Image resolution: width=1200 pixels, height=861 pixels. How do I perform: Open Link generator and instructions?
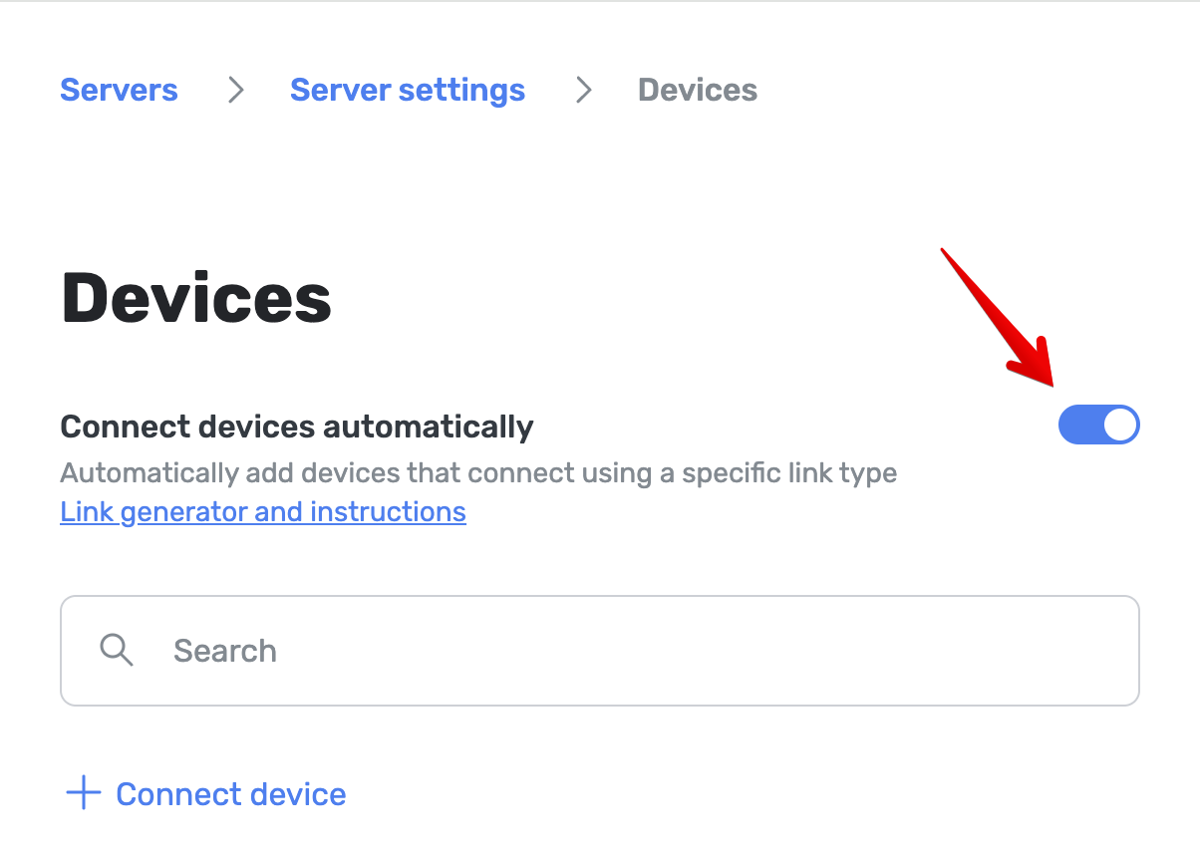pyautogui.click(x=263, y=512)
